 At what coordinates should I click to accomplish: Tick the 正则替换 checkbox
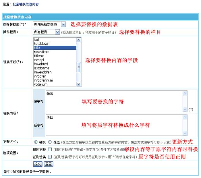coord(50,157)
